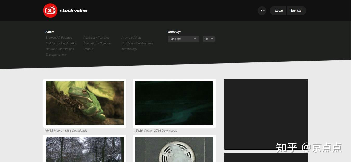Image resolution: width=351 pixels, height=162 pixels.
Task: Open the Order By Random dropdown
Action: 183,39
